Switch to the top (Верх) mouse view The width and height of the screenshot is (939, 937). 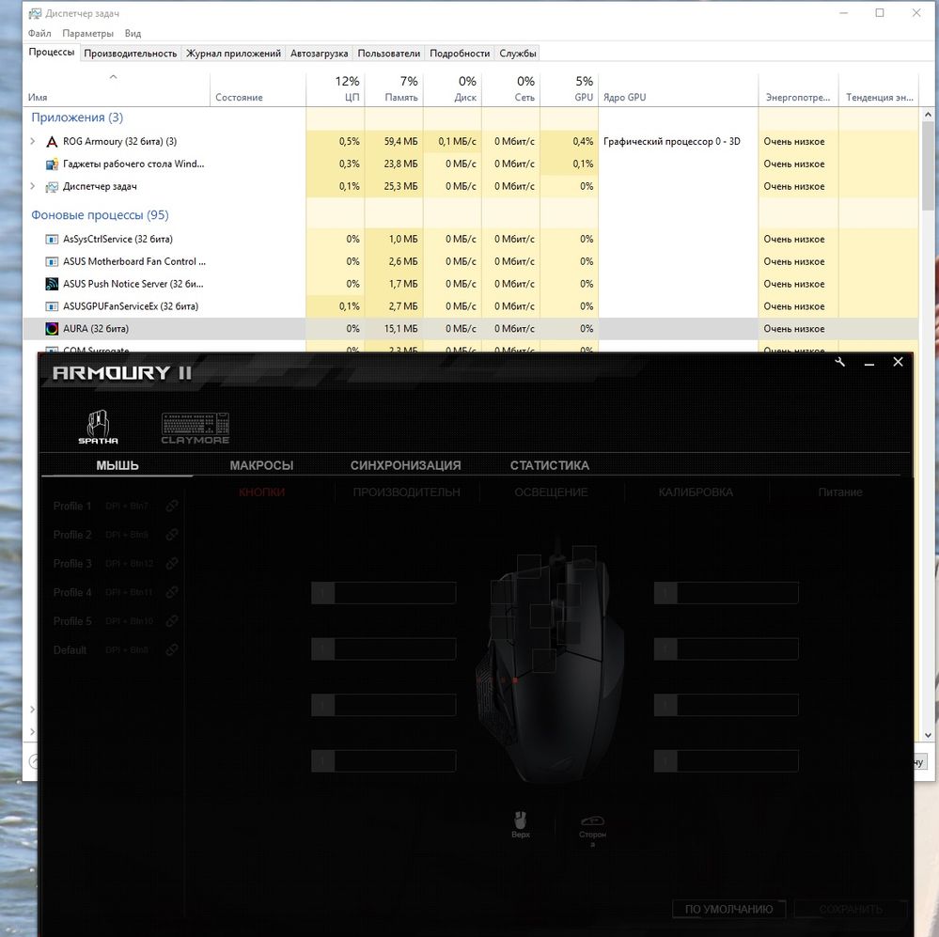[x=521, y=824]
